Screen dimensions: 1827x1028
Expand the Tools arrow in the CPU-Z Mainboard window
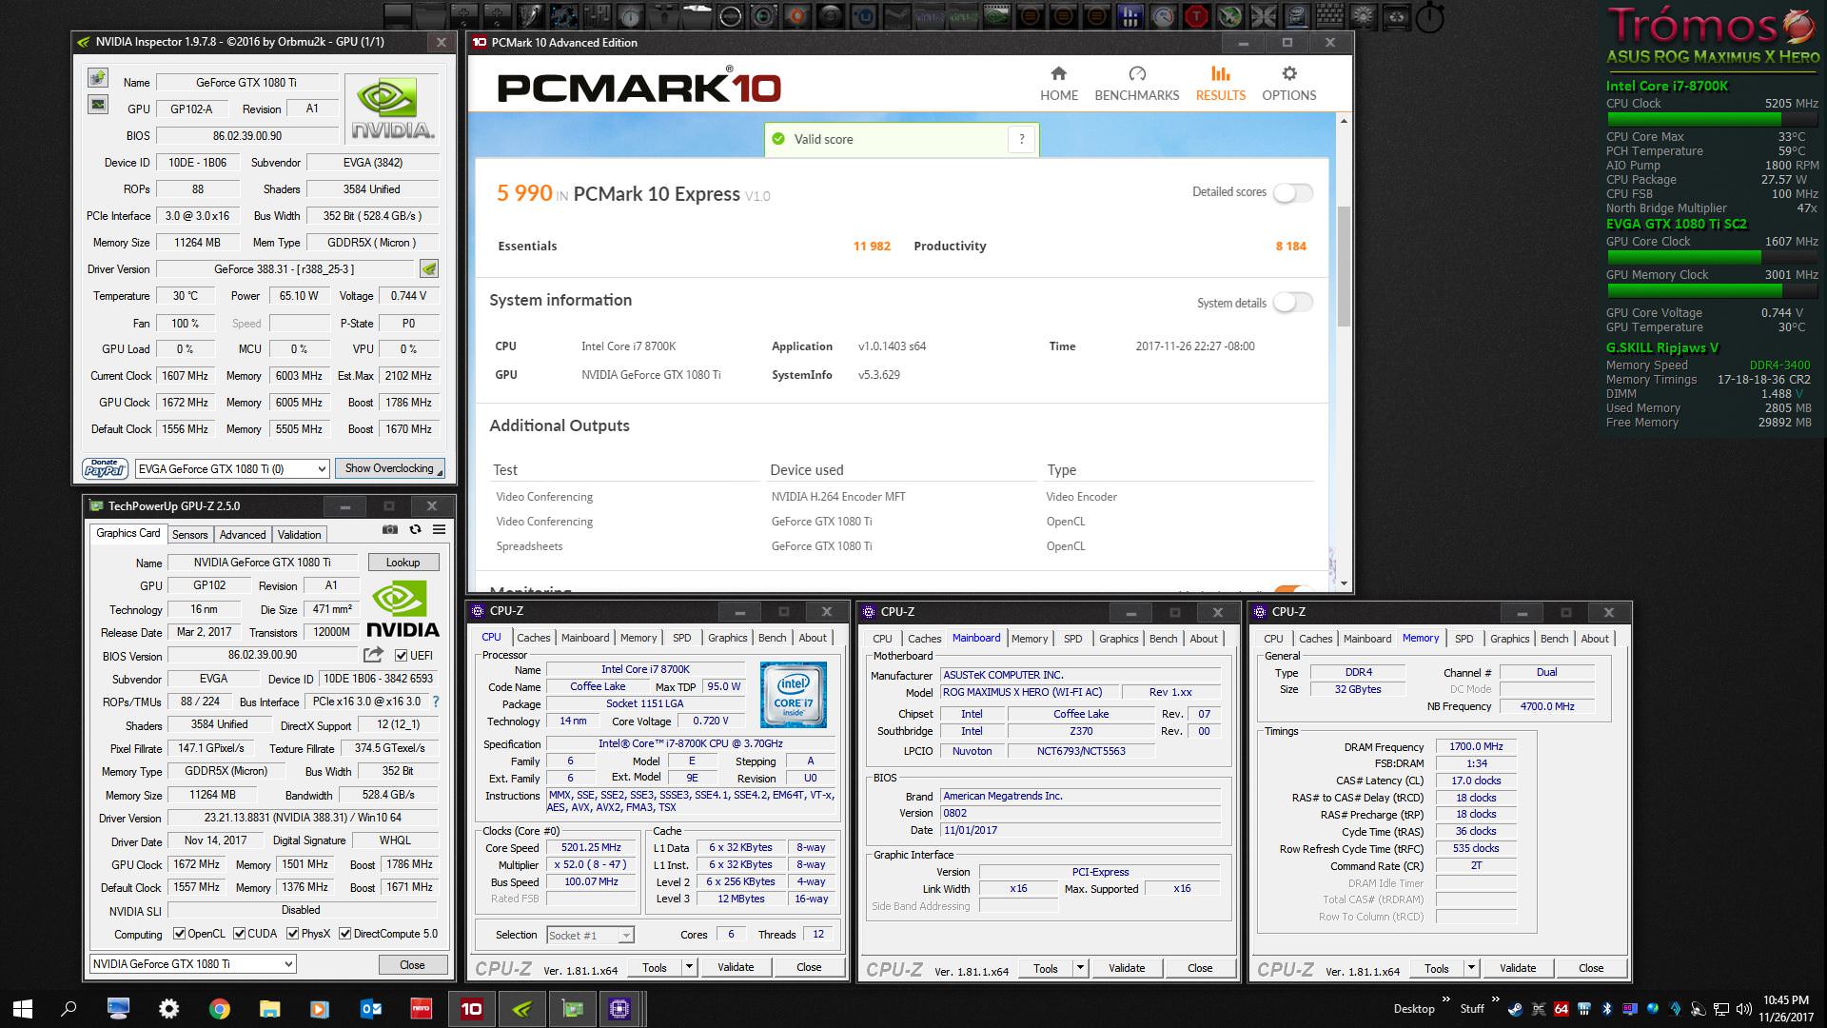[x=1080, y=968]
